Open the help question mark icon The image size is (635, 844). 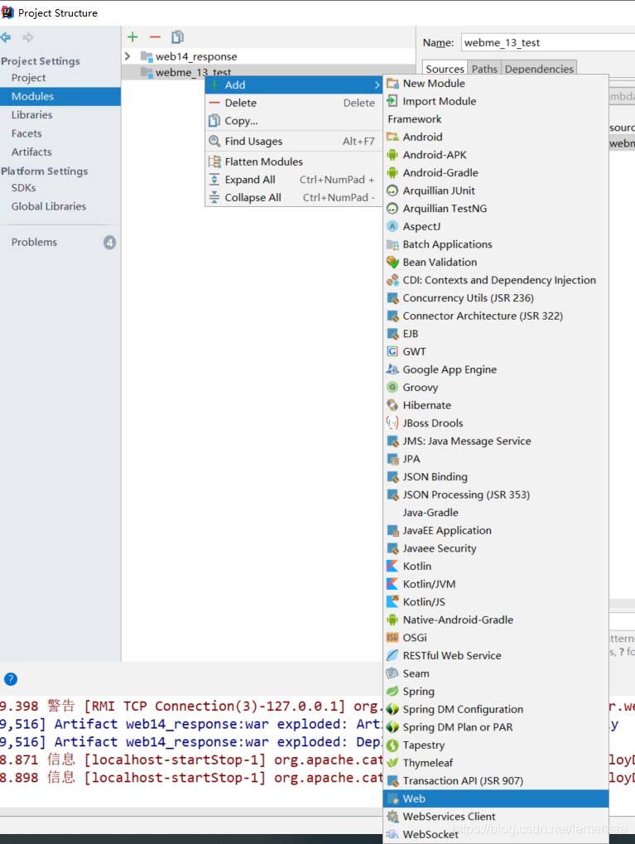(x=11, y=679)
